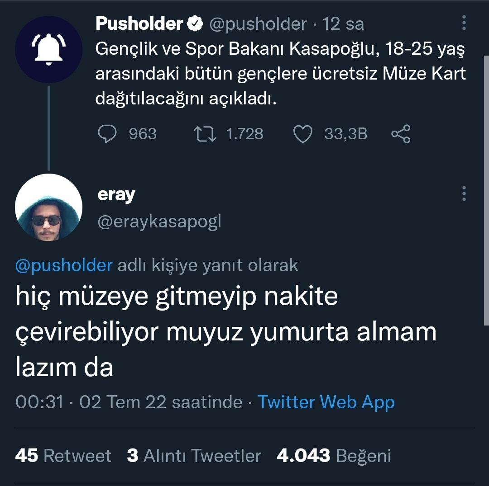Open the eray display name
The height and width of the screenshot is (486, 489).
(116, 195)
